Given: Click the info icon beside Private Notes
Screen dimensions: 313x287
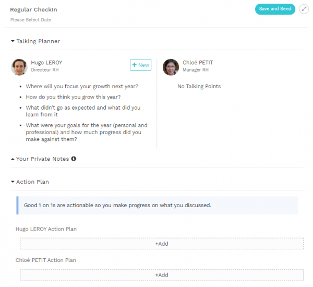Looking at the screenshot, I should point(74,159).
